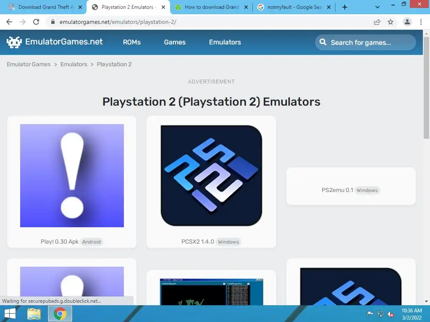Viewport: 430px width, 322px height.
Task: Close the How to download Grand tab
Action: coord(246,7)
